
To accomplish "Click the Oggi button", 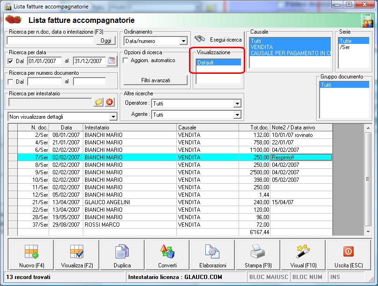I will (x=106, y=41).
